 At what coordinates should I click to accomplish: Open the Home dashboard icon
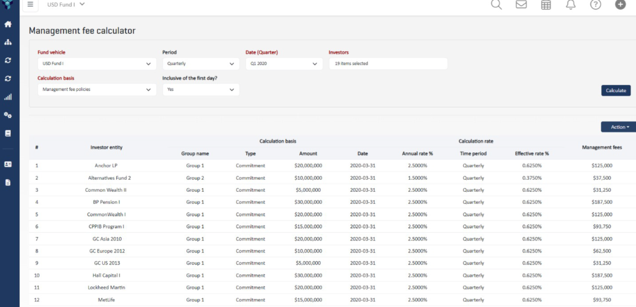point(8,24)
